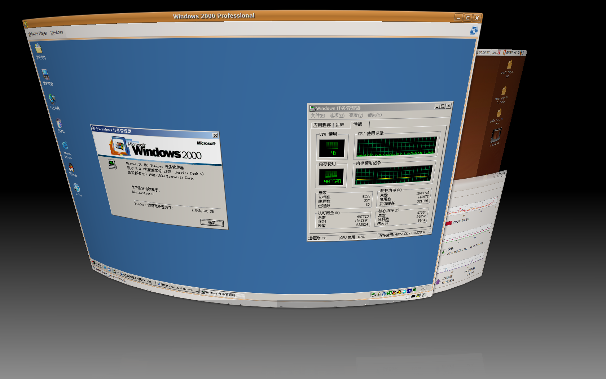Click VMware Player window title-bar icon
Viewport: 606px width, 379px height.
coord(26,24)
